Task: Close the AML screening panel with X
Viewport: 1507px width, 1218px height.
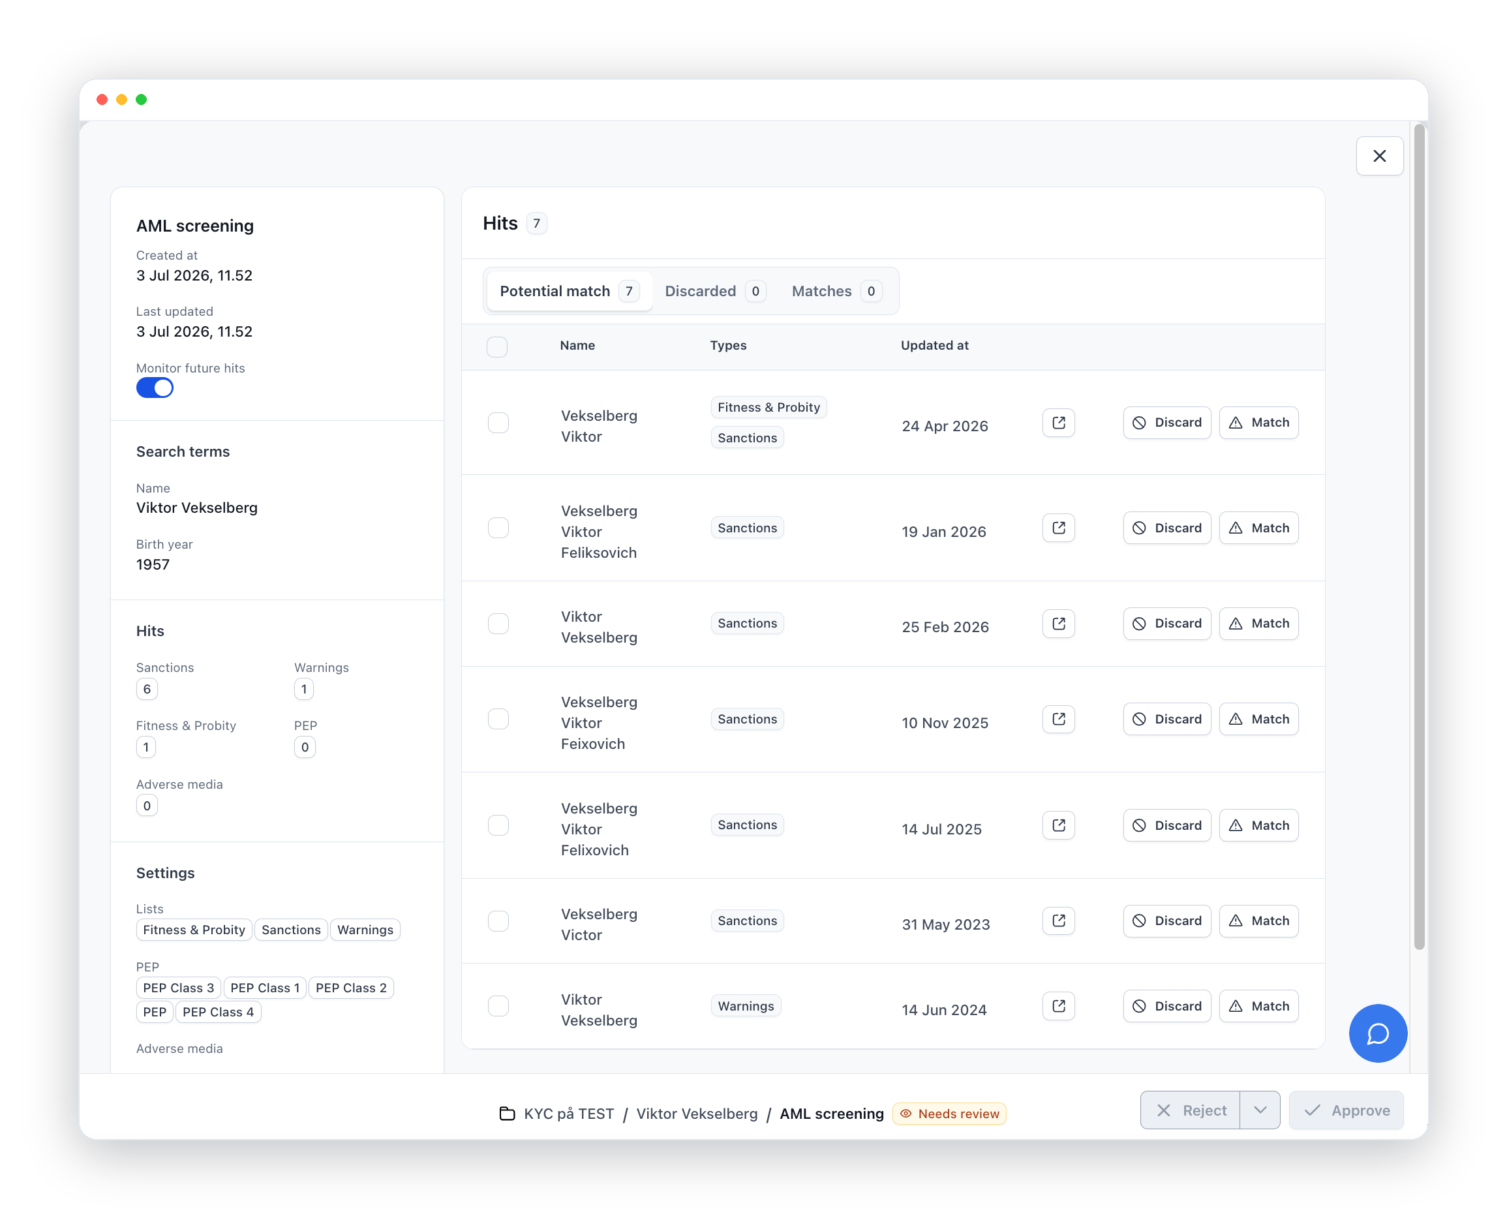Action: click(x=1378, y=156)
